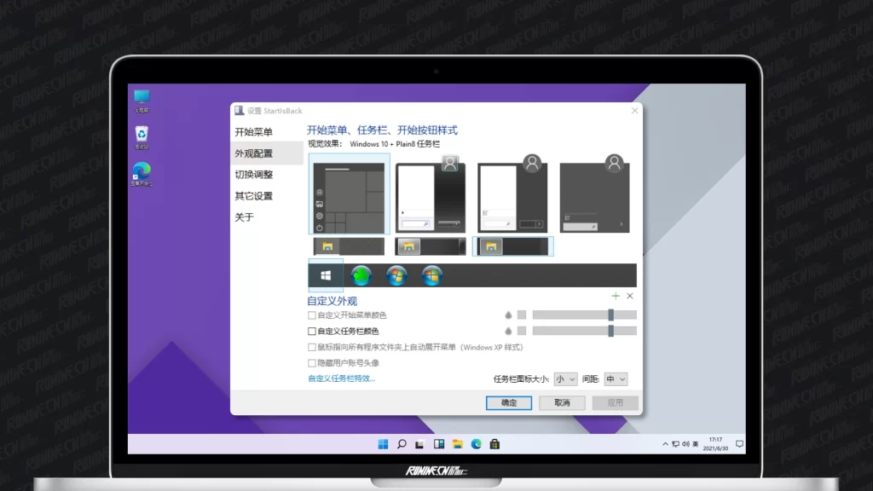Screen dimensions: 873x491
Task: Click the droplet icon for start menu color
Action: [508, 315]
